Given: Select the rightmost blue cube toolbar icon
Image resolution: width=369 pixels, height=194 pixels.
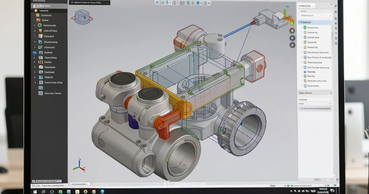Looking at the screenshot, I should [205, 3].
